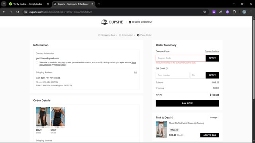Close the Verify Codes SimplyCodes tab

(x=48, y=4)
